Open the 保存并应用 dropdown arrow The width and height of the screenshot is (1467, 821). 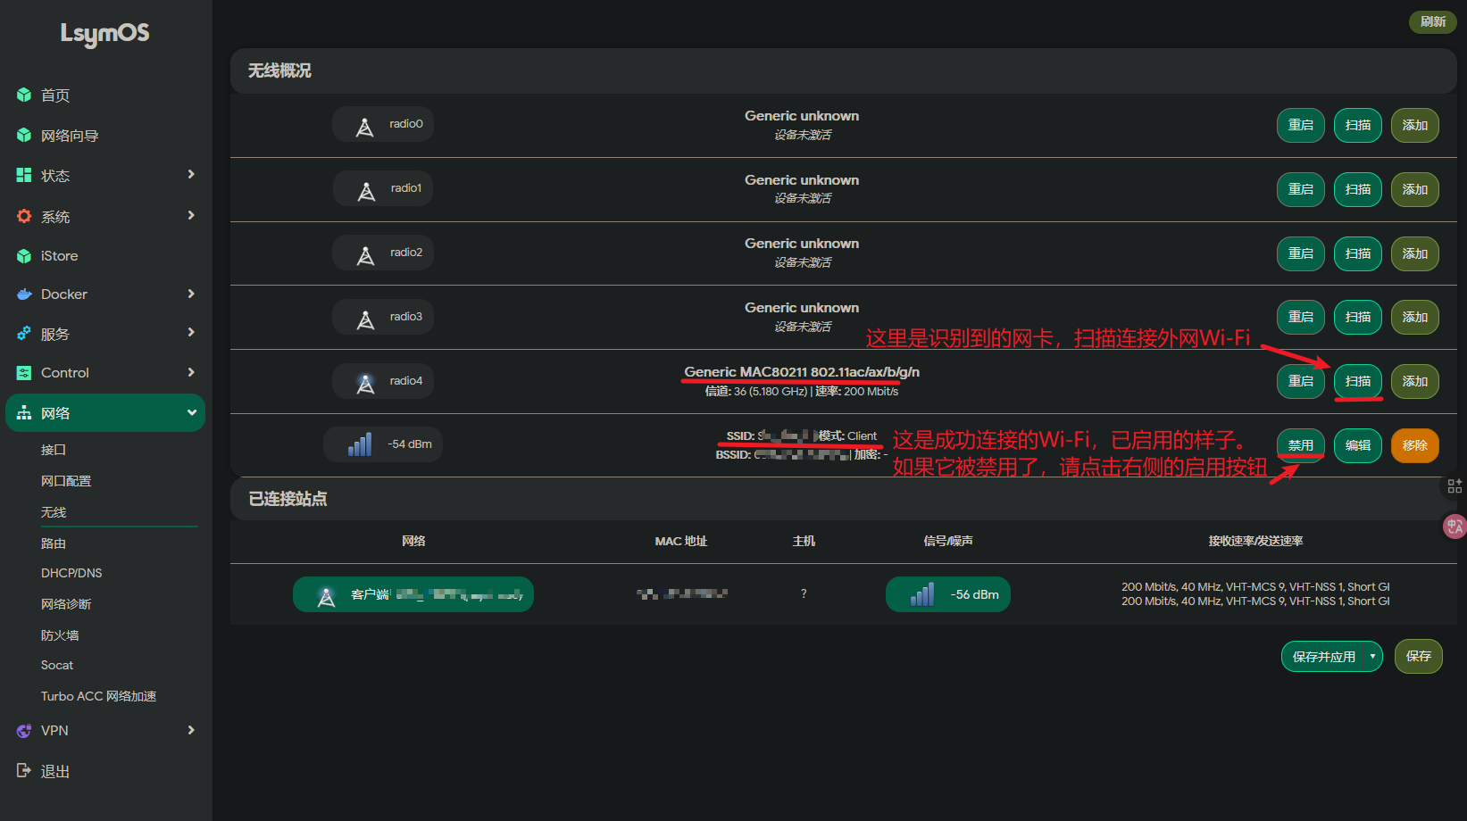tap(1372, 657)
